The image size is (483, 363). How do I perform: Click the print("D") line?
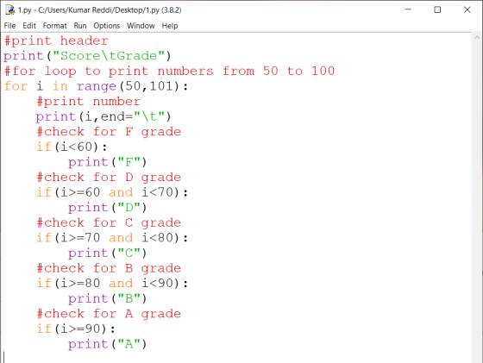[107, 207]
